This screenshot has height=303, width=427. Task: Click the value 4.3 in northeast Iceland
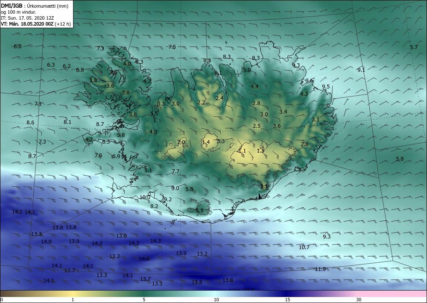pyautogui.click(x=304, y=94)
